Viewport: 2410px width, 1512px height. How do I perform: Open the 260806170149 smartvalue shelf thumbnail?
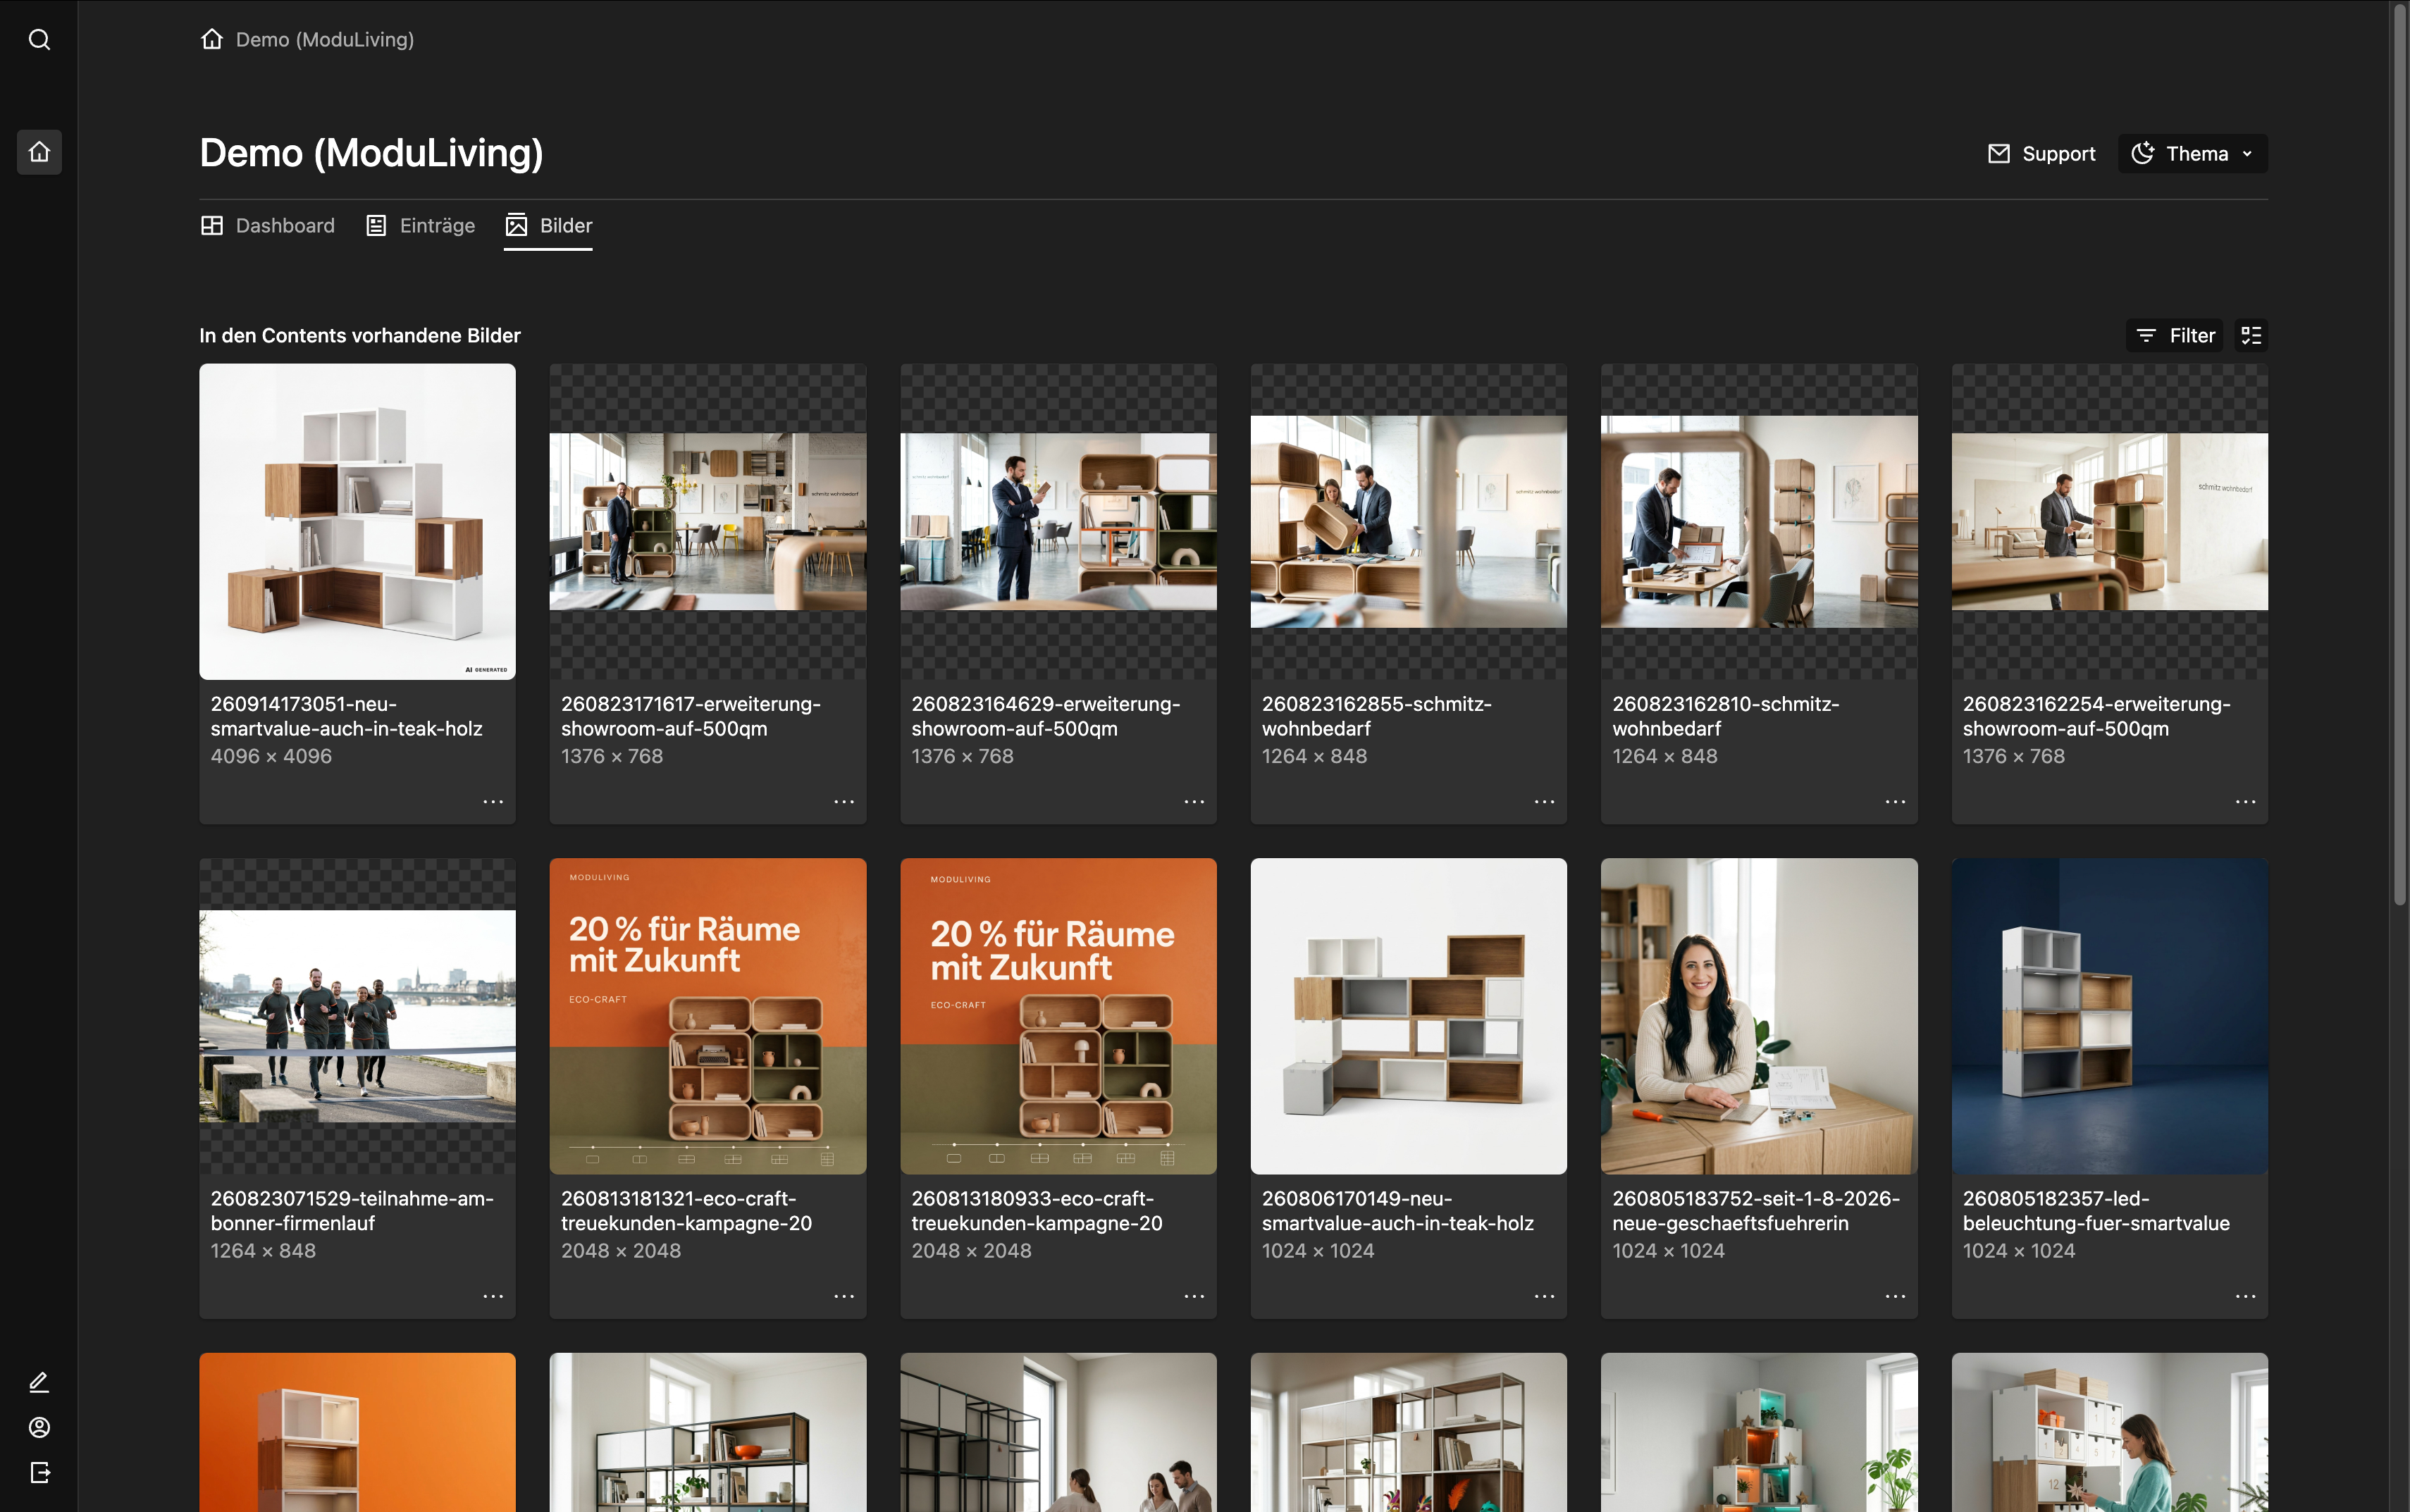pyautogui.click(x=1408, y=1016)
